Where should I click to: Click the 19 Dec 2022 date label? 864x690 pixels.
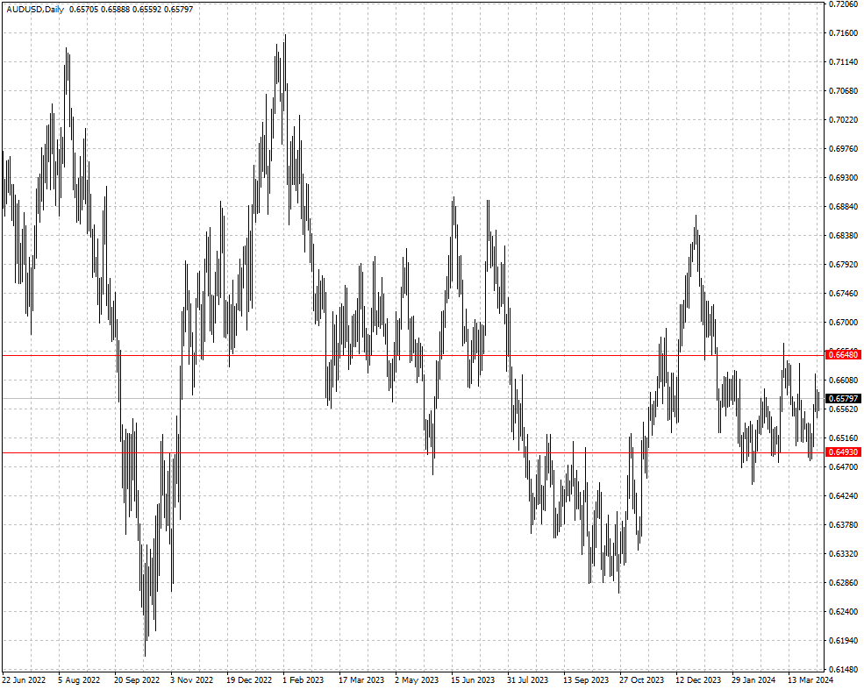pyautogui.click(x=249, y=680)
